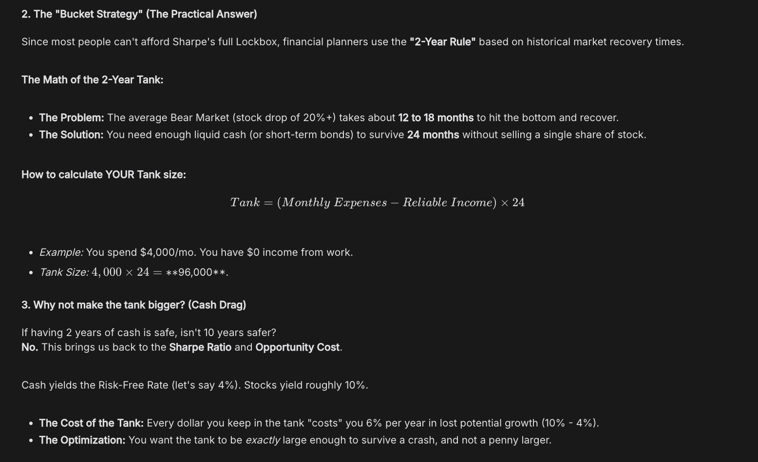
Task: Click the bold "The Optimization:" label
Action: (82, 440)
